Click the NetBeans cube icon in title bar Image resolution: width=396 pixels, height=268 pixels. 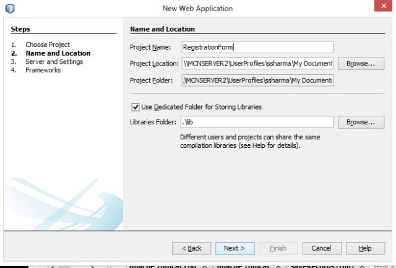pyautogui.click(x=10, y=8)
